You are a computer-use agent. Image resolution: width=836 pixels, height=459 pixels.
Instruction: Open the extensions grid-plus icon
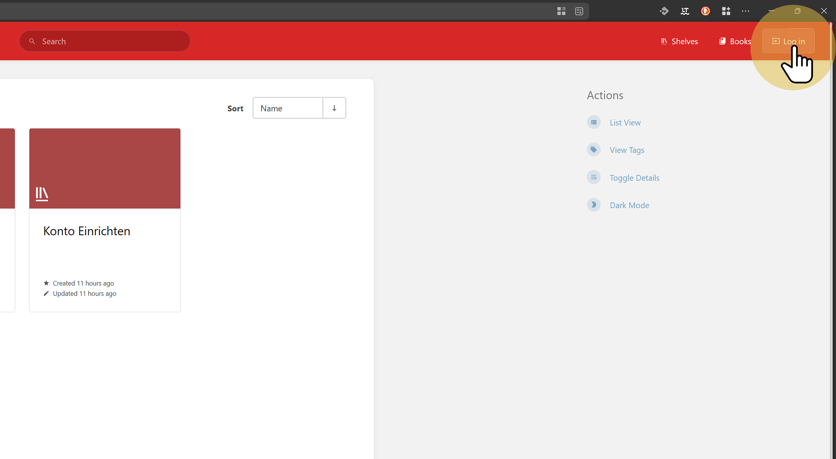(x=726, y=11)
